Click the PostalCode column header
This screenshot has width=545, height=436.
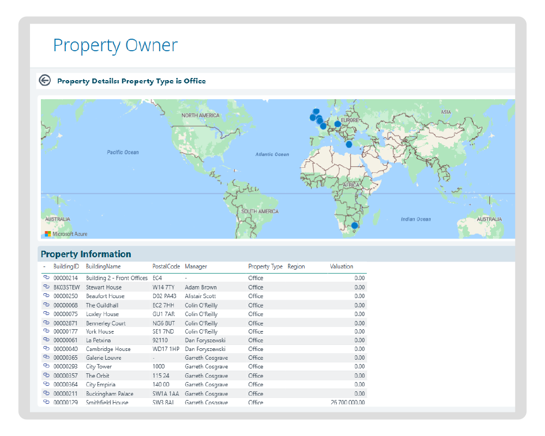[x=166, y=267]
